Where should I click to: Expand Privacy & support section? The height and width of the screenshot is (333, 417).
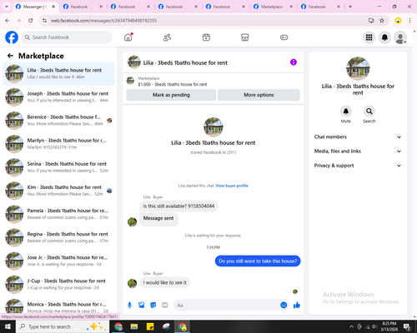(x=358, y=166)
